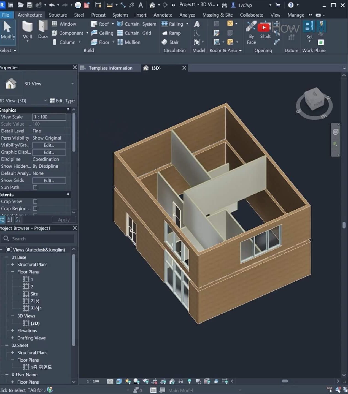Select the Door tool
The height and width of the screenshot is (394, 348).
[x=43, y=30]
